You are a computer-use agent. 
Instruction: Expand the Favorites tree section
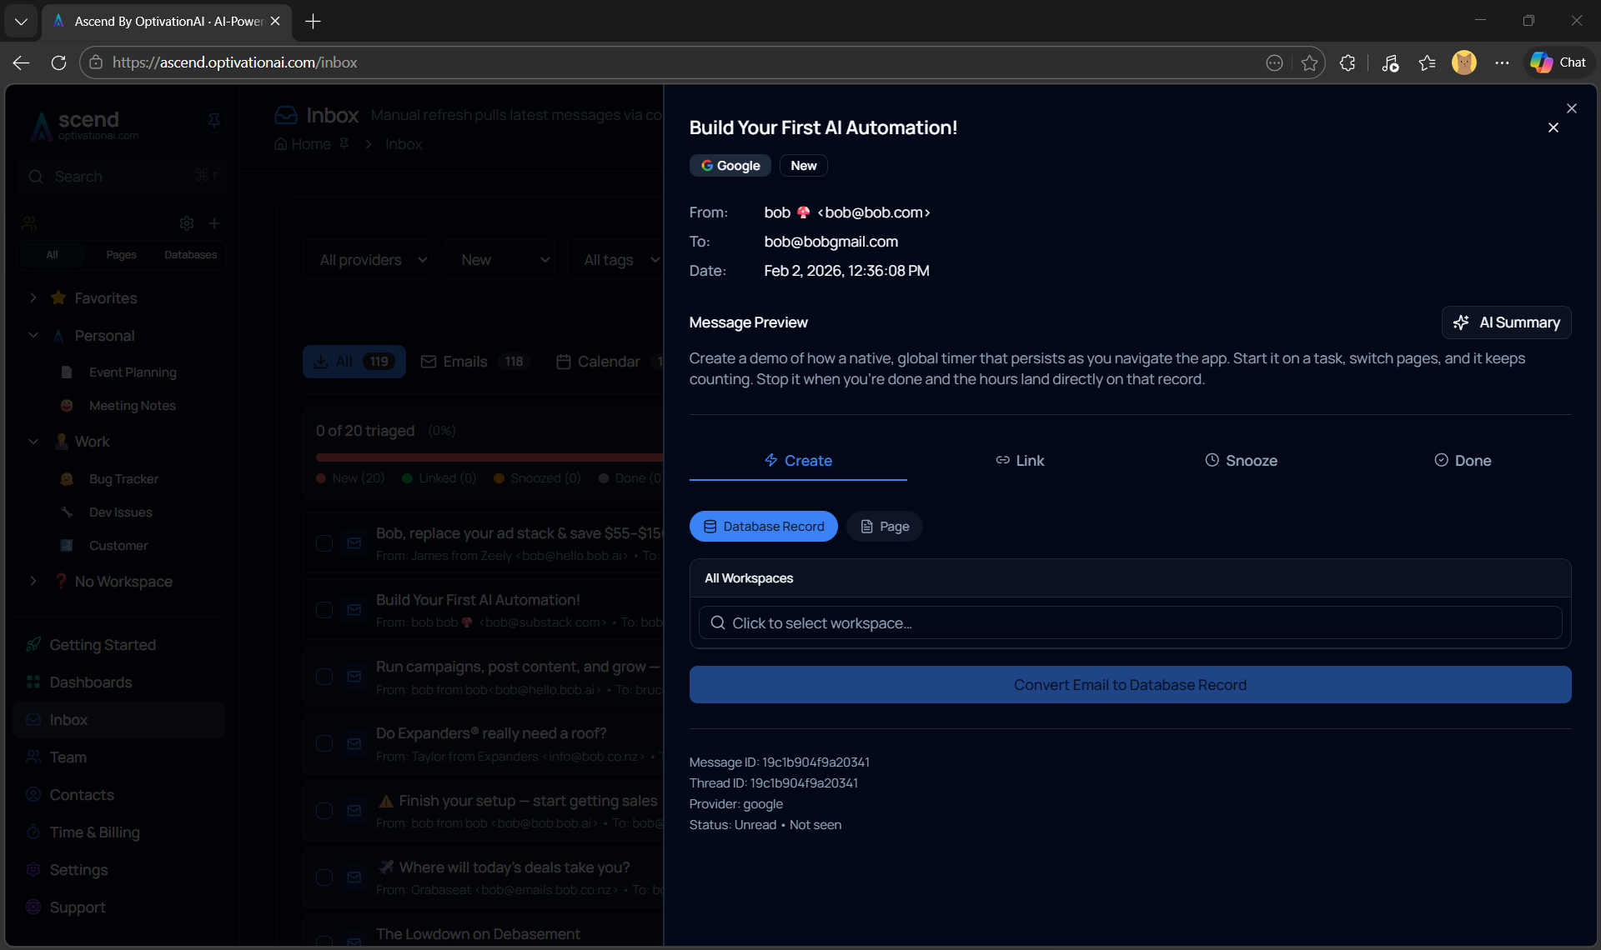33,297
